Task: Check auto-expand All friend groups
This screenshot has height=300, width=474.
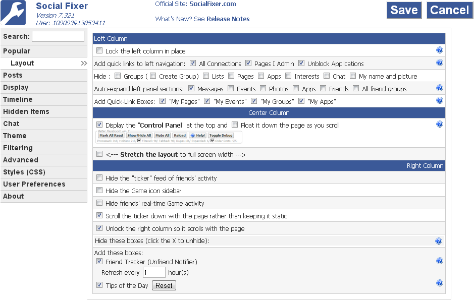Action: pos(356,88)
